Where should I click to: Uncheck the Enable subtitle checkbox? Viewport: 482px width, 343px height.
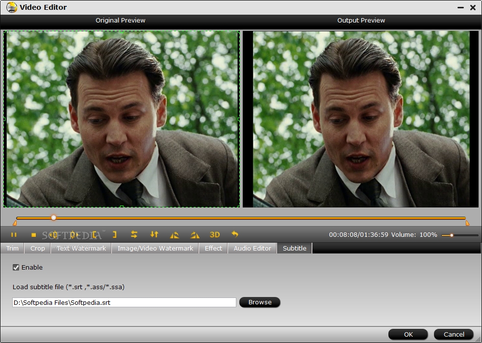tap(16, 268)
